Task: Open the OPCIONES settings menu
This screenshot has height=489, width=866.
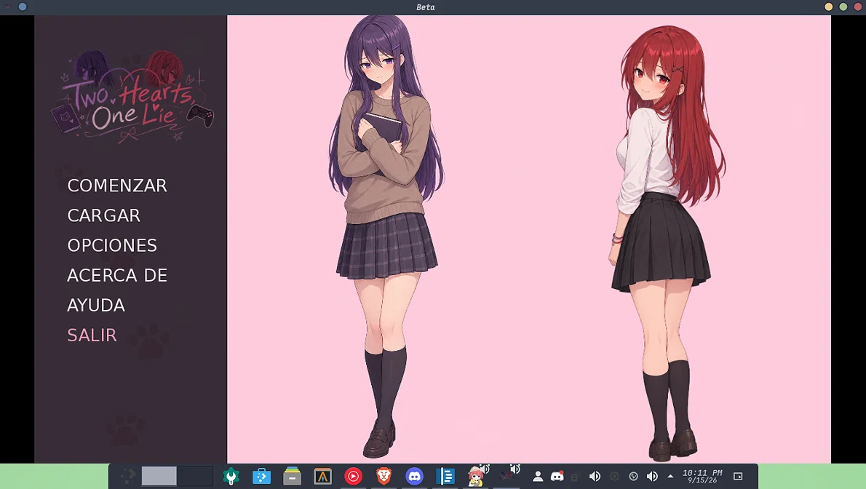Action: 112,245
